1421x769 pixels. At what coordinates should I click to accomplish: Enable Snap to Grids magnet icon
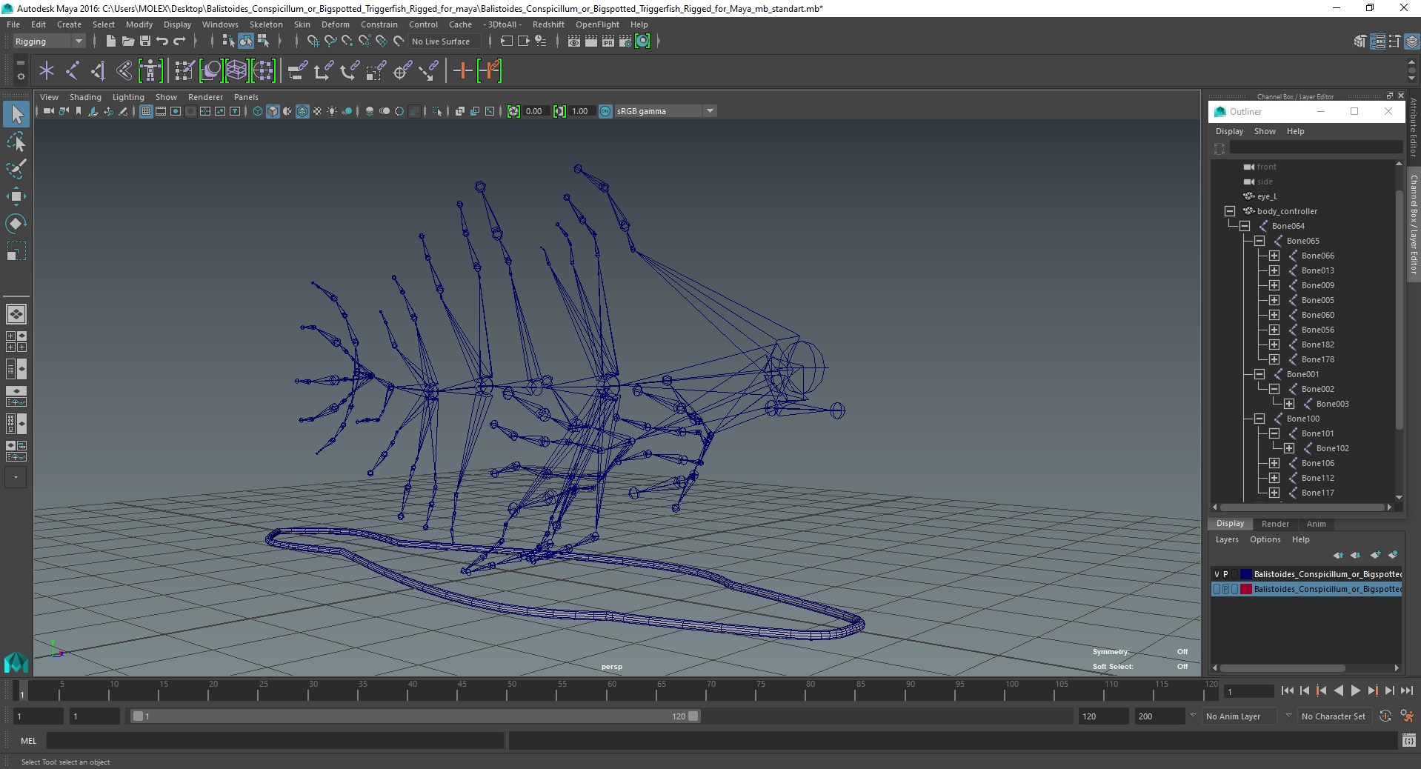(x=313, y=41)
